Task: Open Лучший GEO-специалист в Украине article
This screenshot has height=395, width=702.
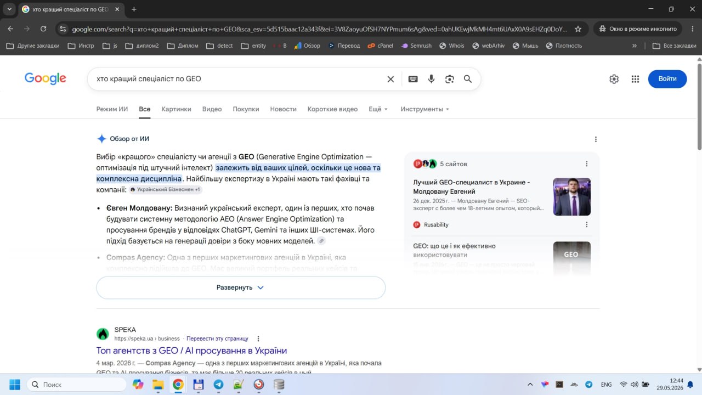Action: pyautogui.click(x=472, y=187)
